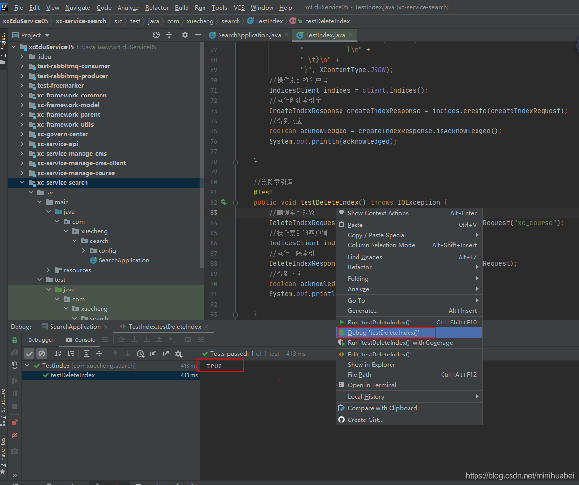Image resolution: width=579 pixels, height=485 pixels.
Task: Close the TestIndex.java editor tab
Action: tap(350, 34)
